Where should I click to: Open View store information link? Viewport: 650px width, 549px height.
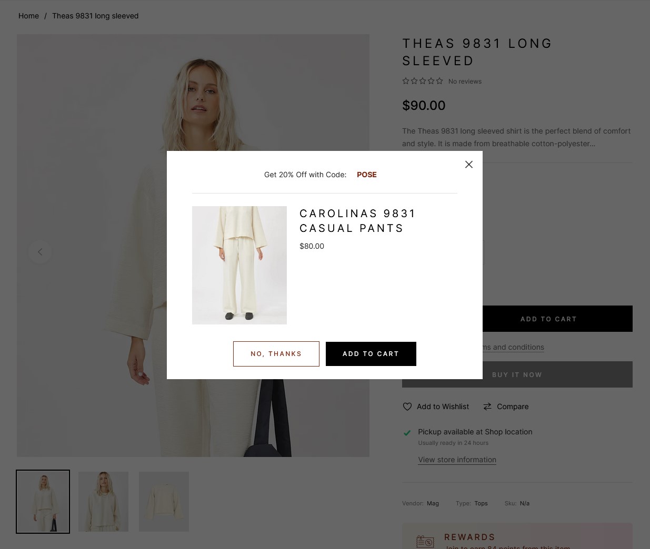coord(457,460)
